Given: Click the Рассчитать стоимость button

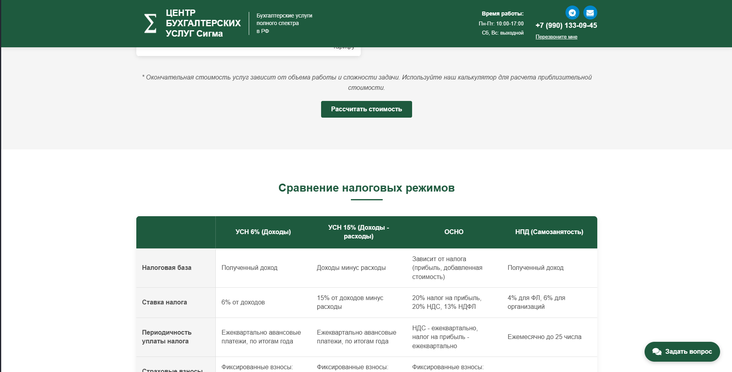Looking at the screenshot, I should (366, 109).
